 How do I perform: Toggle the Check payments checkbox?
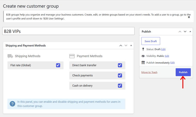point(120,75)
